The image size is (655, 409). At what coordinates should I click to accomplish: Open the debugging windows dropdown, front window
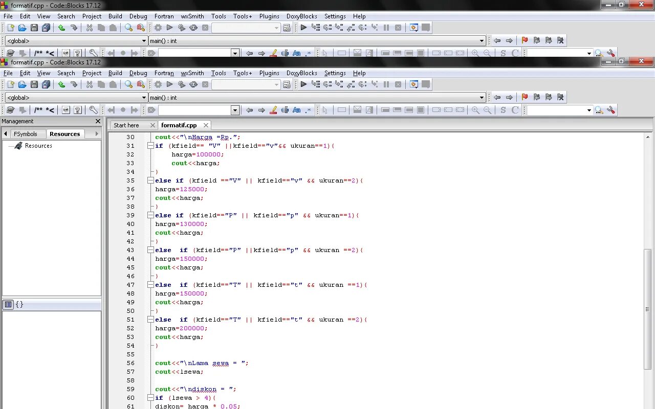(x=414, y=84)
